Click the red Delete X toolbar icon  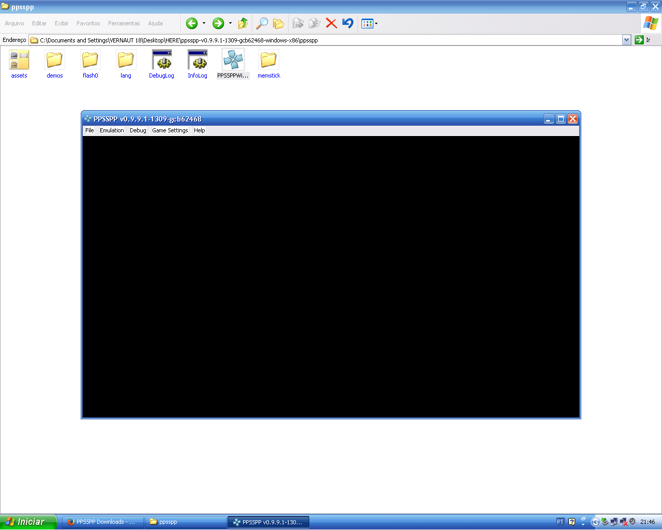tap(332, 23)
